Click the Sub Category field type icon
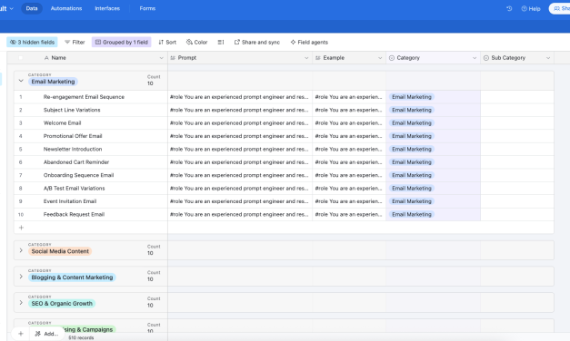 486,58
